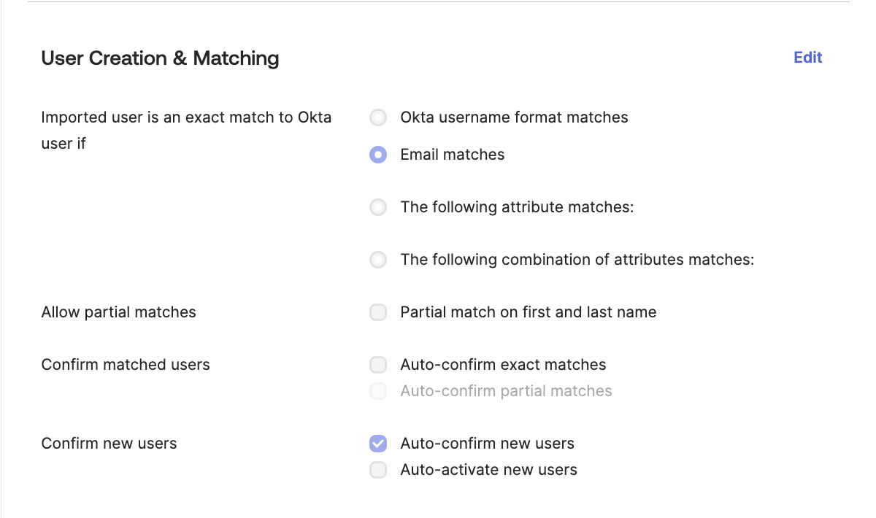Enable partial match on first and last name
Screen dimensions: 876x518
(x=378, y=312)
